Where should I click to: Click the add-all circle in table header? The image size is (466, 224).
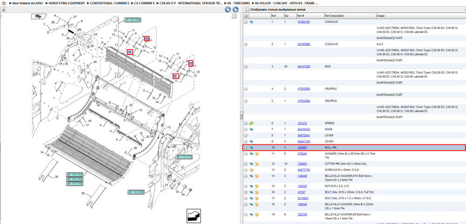[246, 16]
